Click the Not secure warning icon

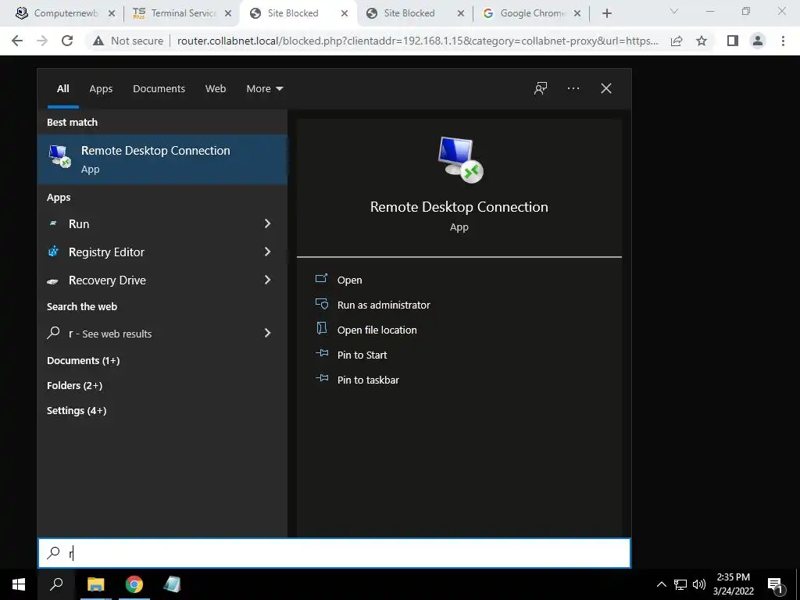98,41
